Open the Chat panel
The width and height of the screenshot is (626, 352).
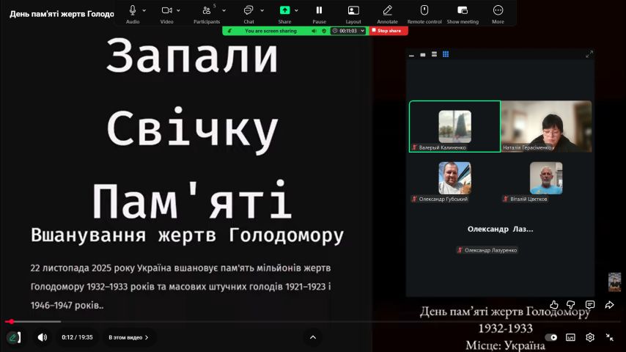[248, 12]
